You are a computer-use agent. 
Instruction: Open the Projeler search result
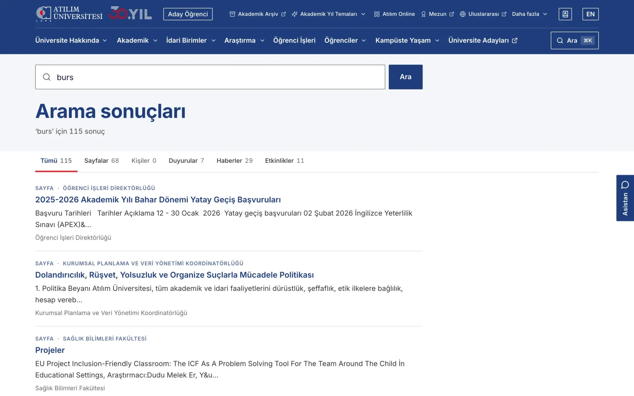[x=50, y=350]
